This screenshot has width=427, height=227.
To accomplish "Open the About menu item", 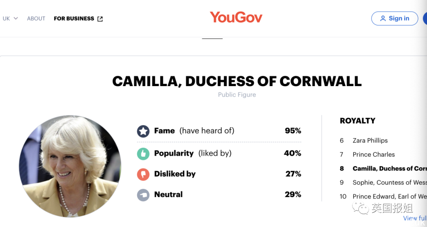I will pyautogui.click(x=36, y=19).
